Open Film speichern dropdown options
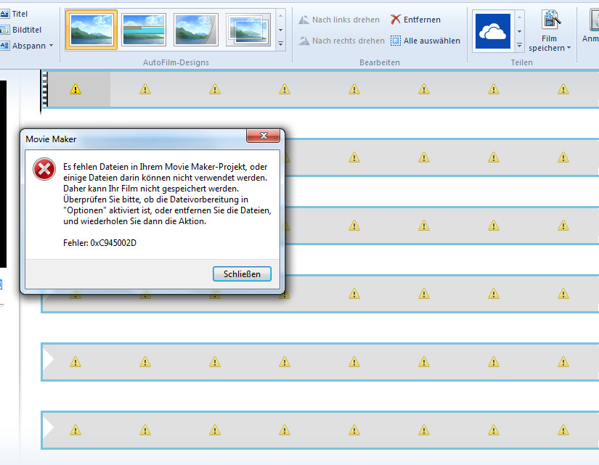The width and height of the screenshot is (599, 465). (x=569, y=48)
